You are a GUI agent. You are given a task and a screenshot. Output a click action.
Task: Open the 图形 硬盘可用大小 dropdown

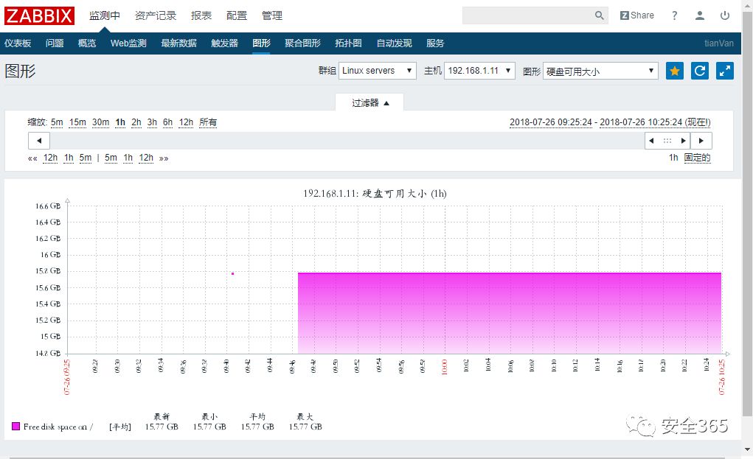pyautogui.click(x=600, y=71)
